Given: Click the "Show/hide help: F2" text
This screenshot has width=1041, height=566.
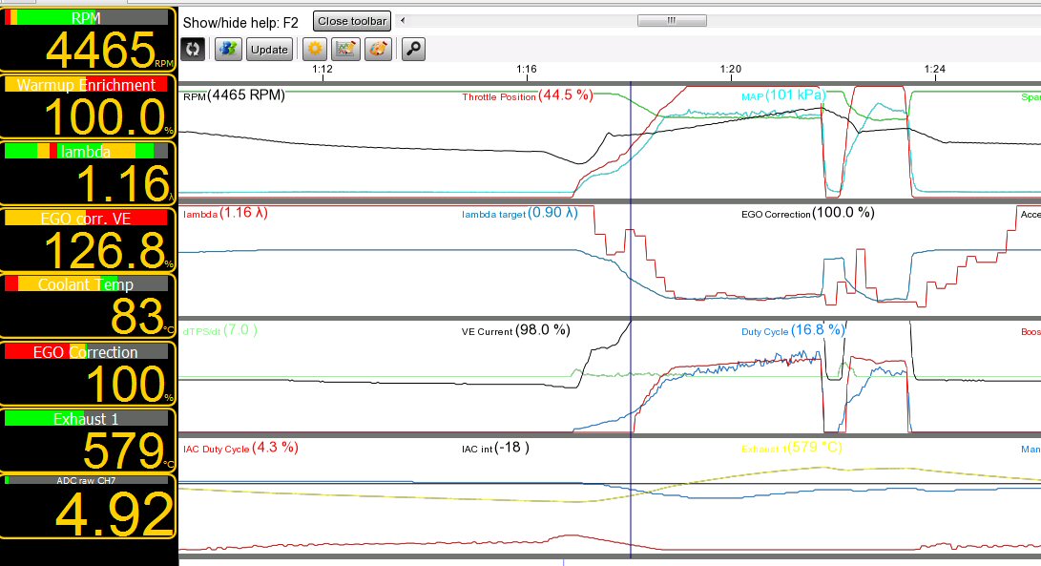Looking at the screenshot, I should (240, 23).
